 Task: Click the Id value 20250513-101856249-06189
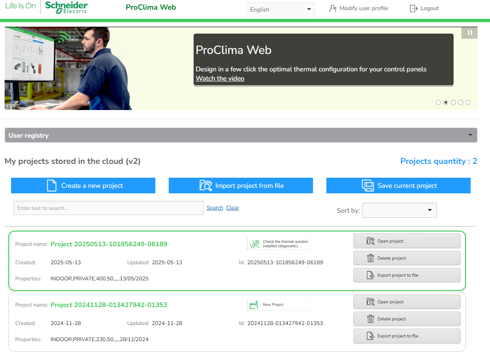coord(285,262)
